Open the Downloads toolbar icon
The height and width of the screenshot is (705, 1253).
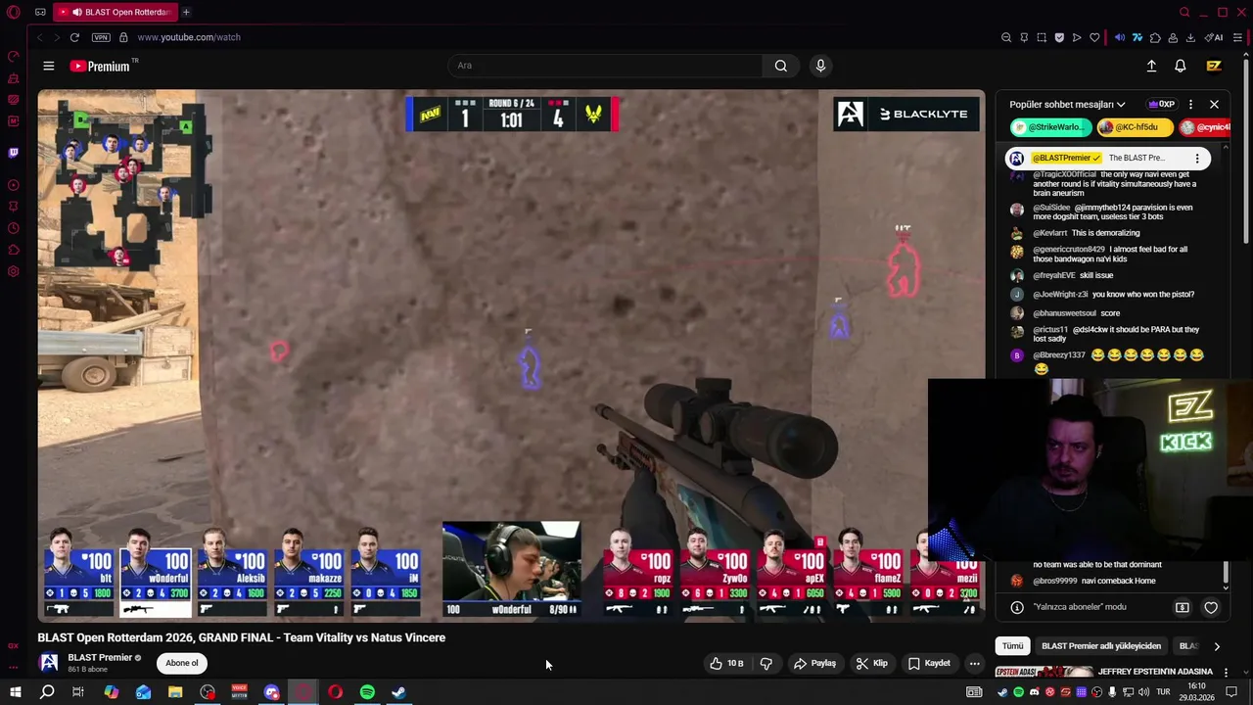point(1190,37)
